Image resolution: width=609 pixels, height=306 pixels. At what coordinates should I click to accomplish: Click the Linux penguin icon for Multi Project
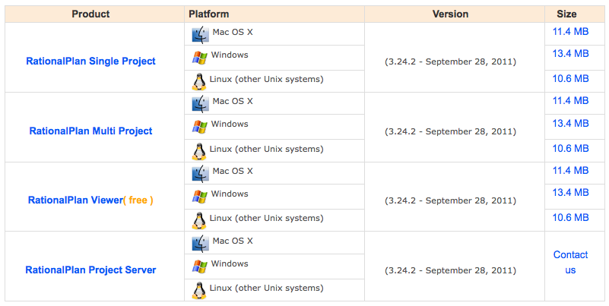click(199, 151)
